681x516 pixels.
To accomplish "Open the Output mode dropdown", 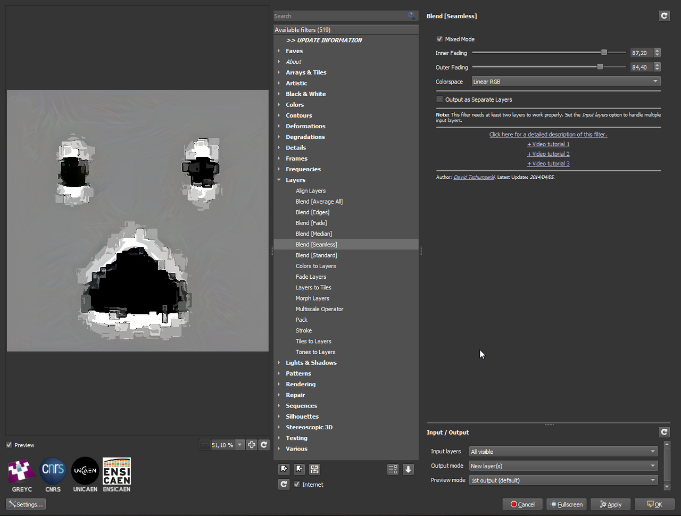I will coord(563,466).
